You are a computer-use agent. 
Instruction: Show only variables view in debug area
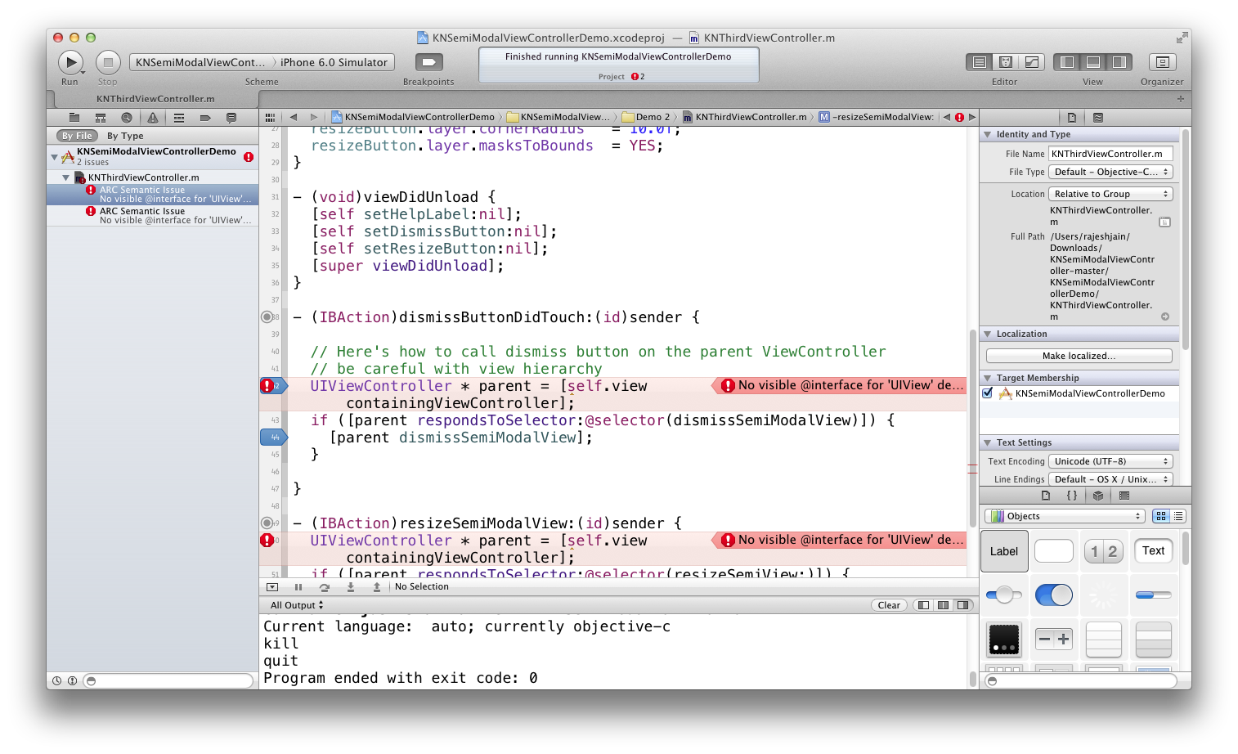click(x=923, y=605)
